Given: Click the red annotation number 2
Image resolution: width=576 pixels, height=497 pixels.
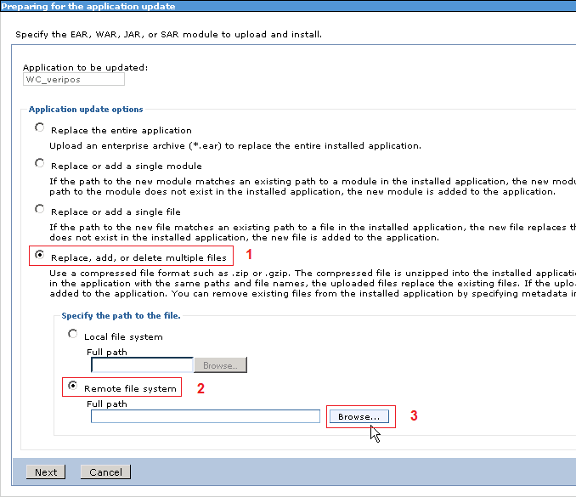Looking at the screenshot, I should [200, 388].
